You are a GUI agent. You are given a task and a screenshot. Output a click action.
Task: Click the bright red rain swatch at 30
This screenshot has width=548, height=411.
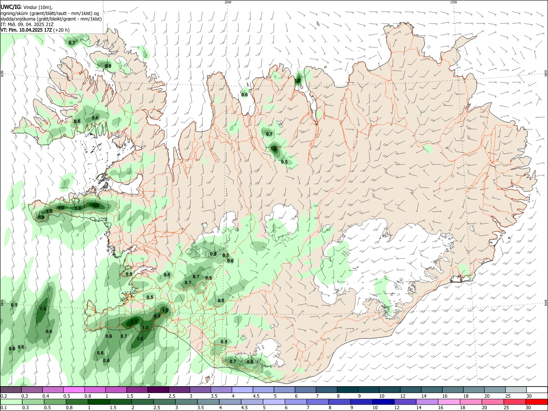[536, 402]
